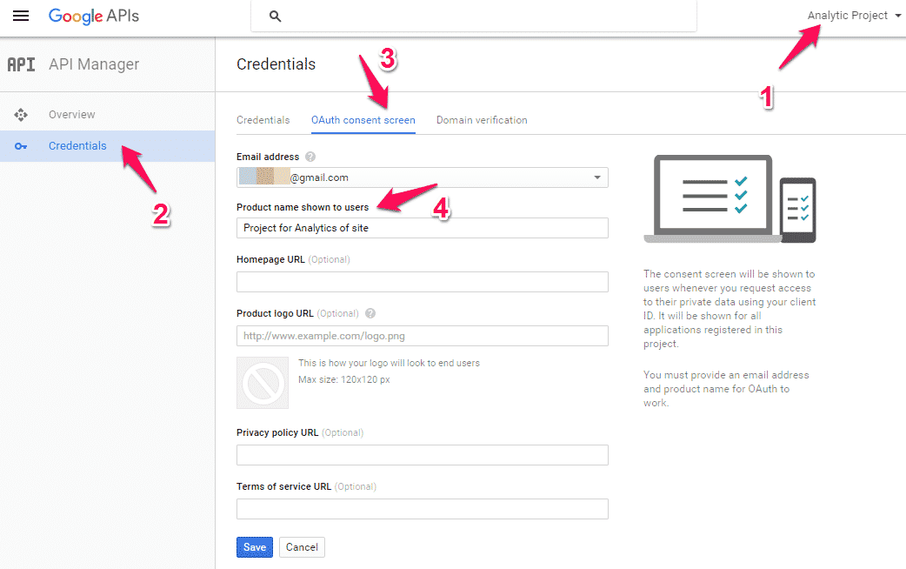Click the logo preview placeholder thumbnail
Image resolution: width=906 pixels, height=569 pixels.
tap(263, 382)
